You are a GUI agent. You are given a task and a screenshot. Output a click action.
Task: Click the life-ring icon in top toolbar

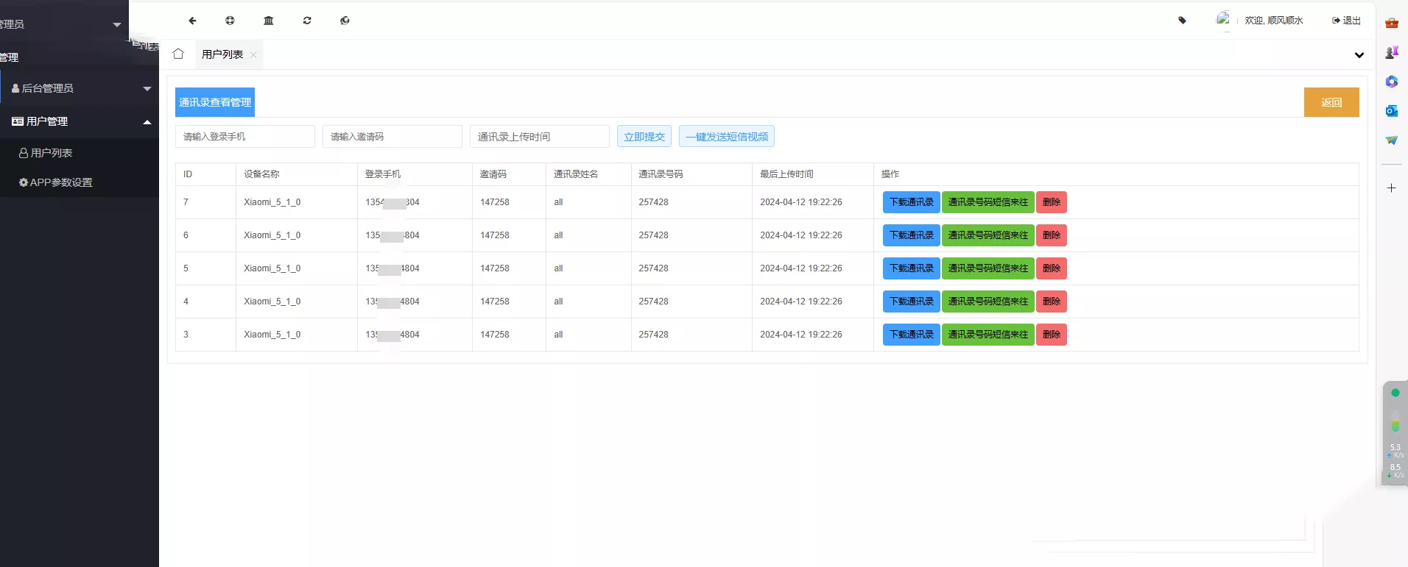230,21
